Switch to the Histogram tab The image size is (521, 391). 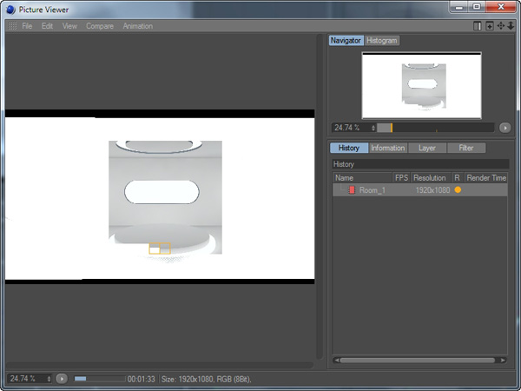click(x=382, y=41)
